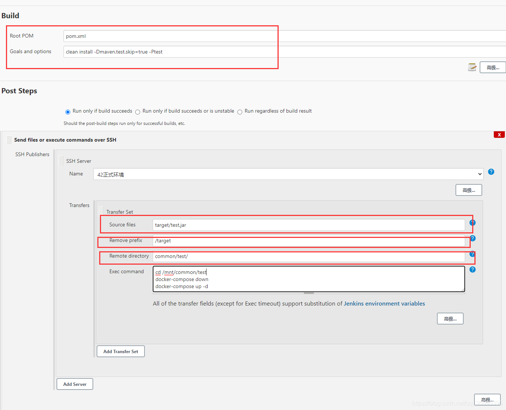Focus the Root POM input field

285,36
